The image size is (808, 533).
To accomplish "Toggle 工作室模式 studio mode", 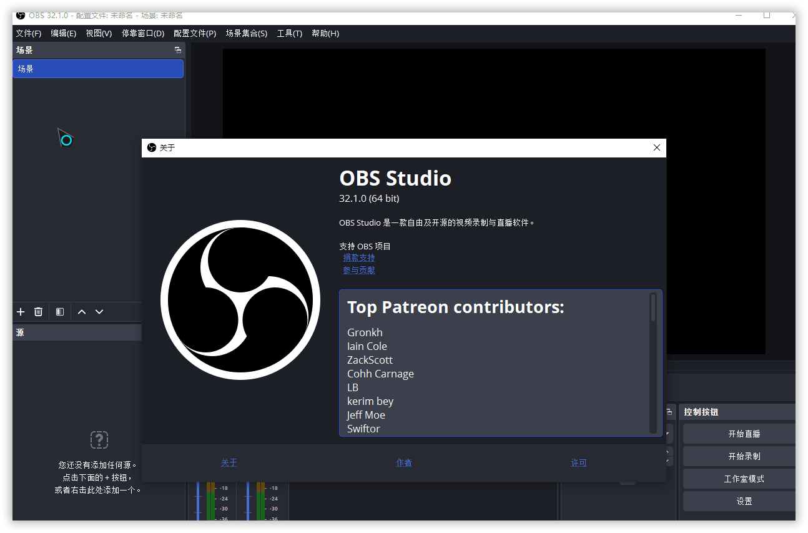I will click(x=744, y=479).
